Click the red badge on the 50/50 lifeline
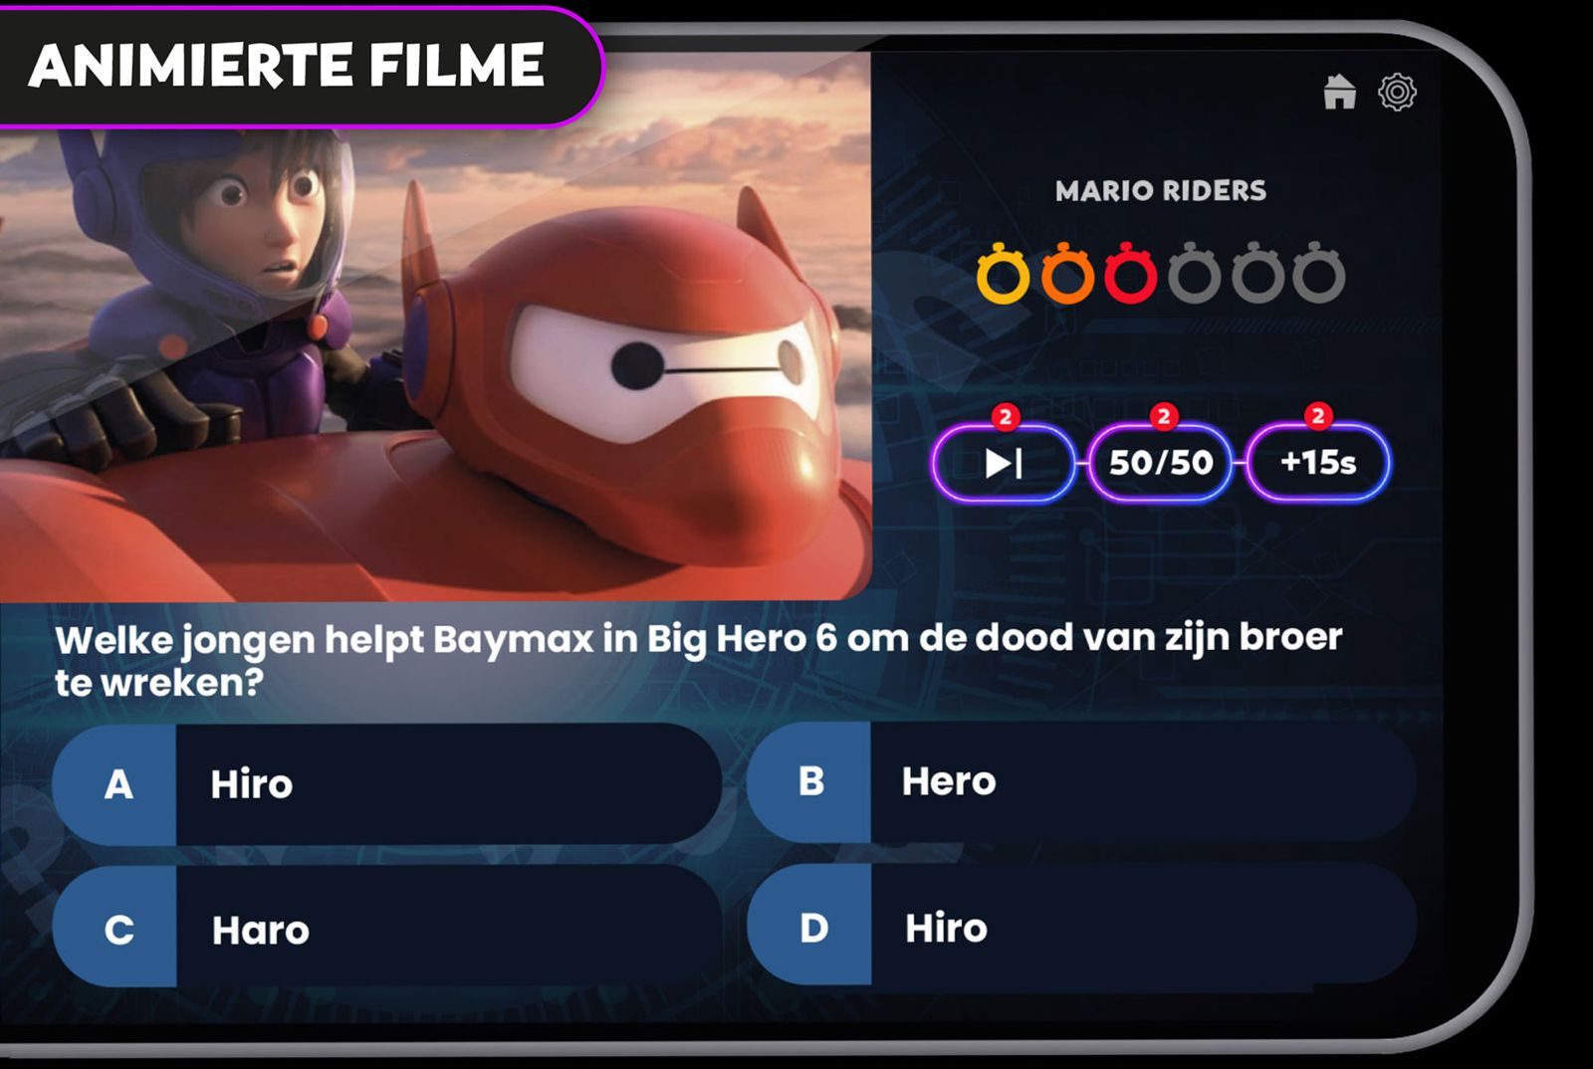This screenshot has height=1069, width=1593. 1163,416
